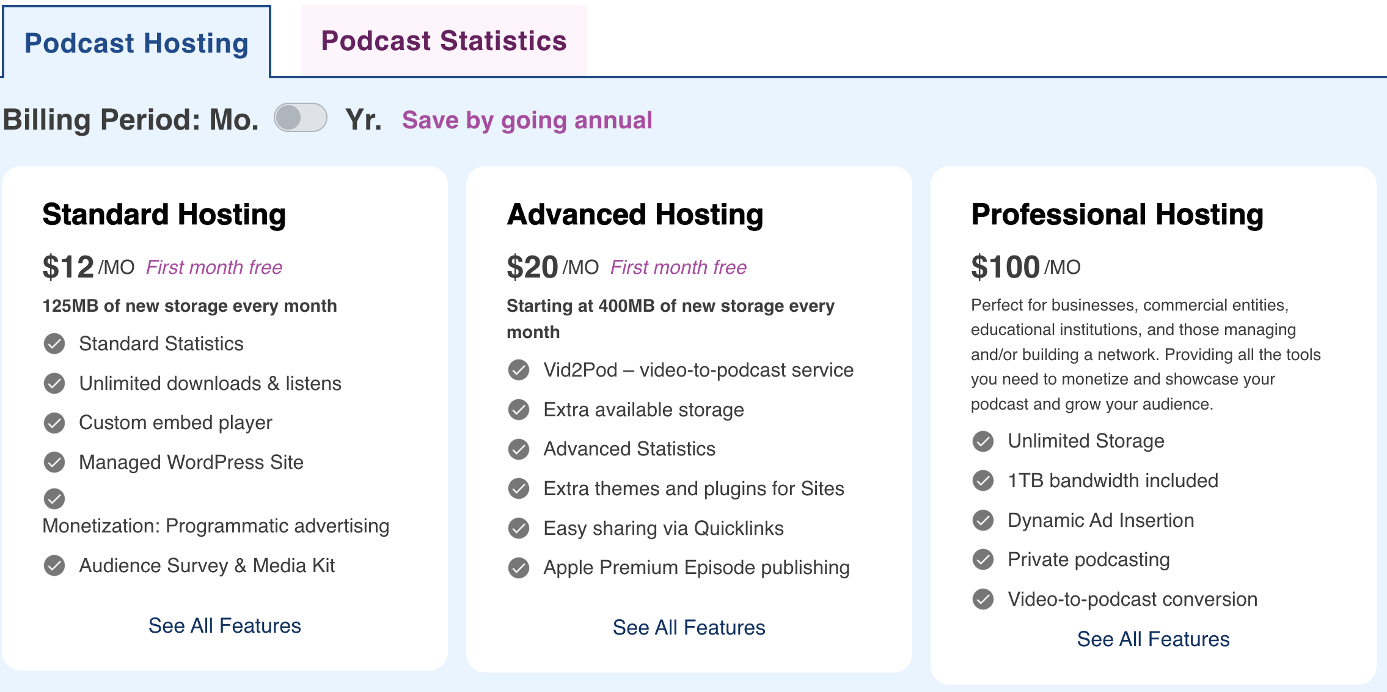Viewport: 1387px width, 692px height.
Task: Click checkmark icon beside Standard Statistics
Action: point(54,344)
